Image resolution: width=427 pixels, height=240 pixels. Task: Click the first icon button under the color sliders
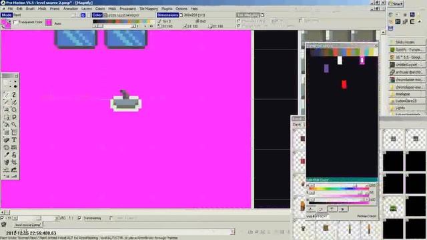[311, 209]
